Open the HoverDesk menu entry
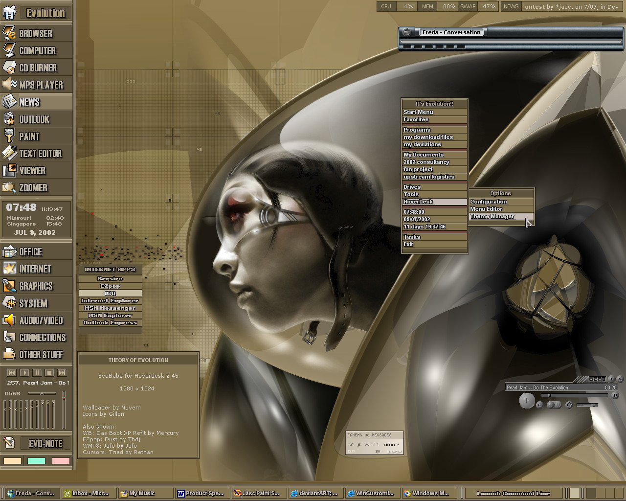 435,202
